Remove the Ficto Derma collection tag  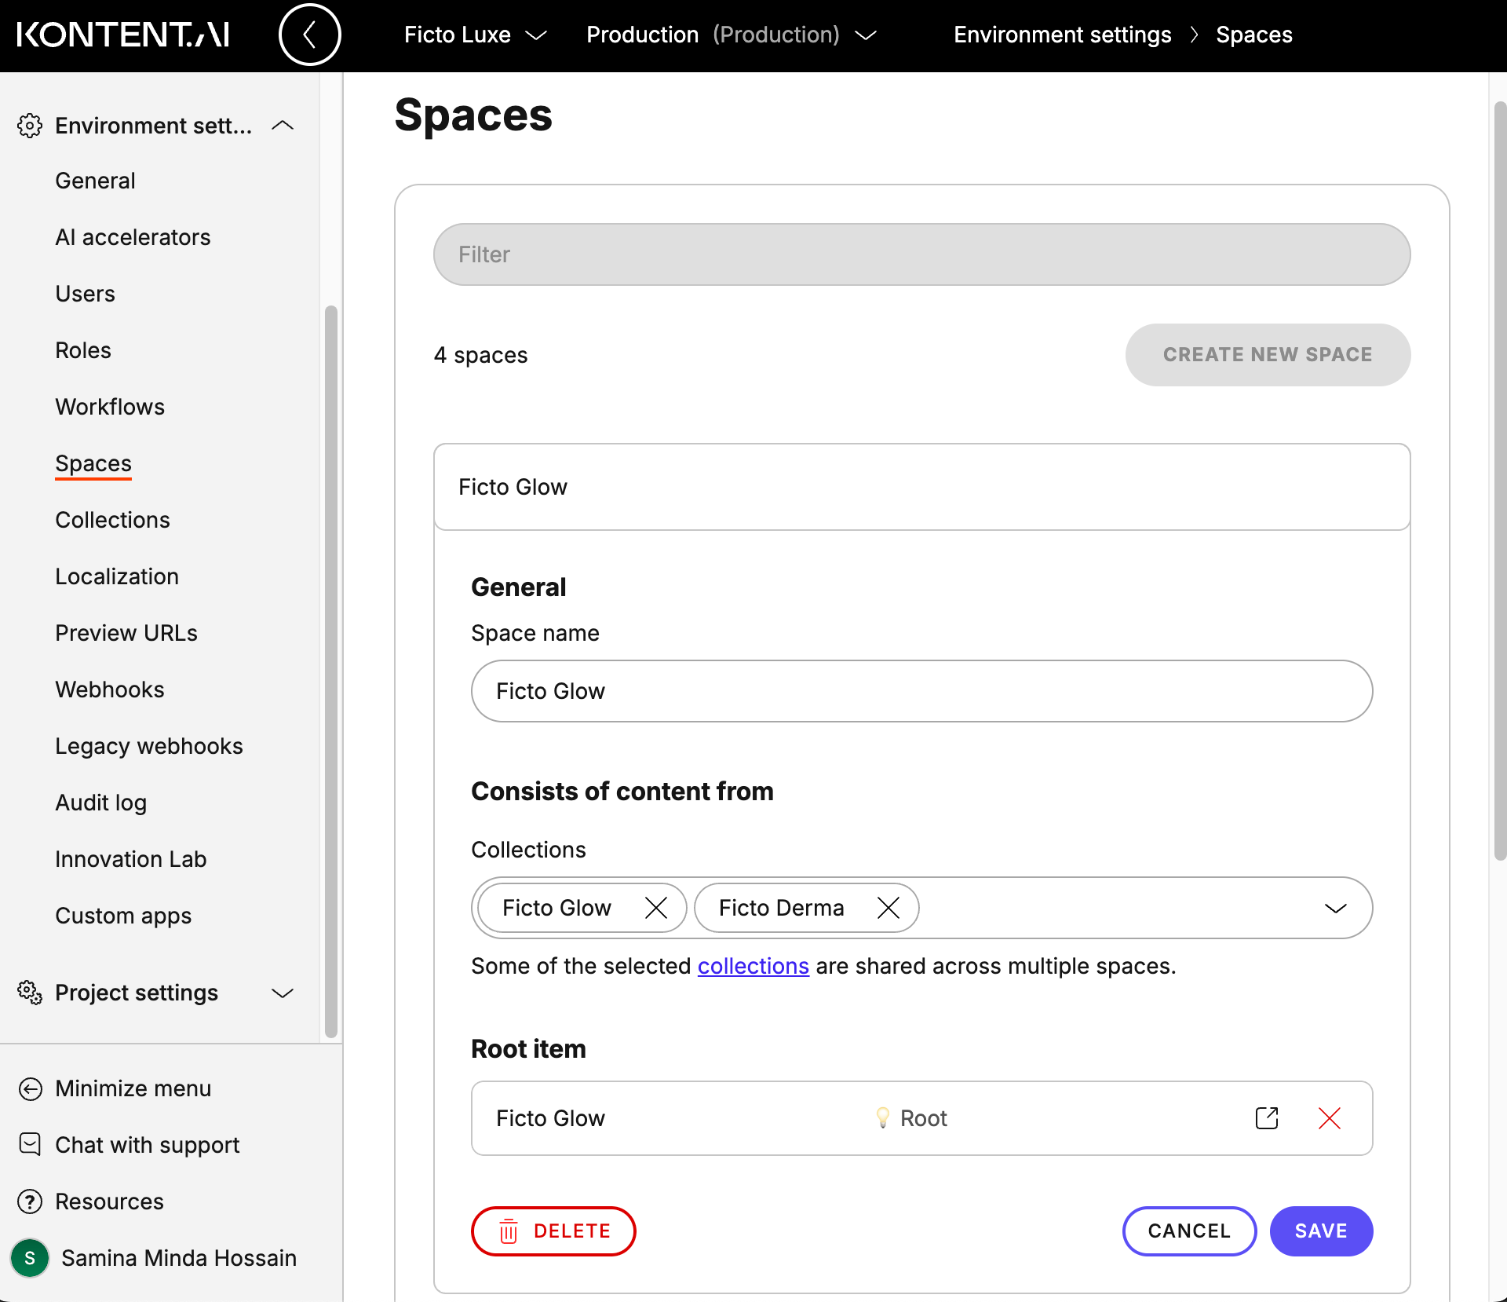tap(888, 908)
